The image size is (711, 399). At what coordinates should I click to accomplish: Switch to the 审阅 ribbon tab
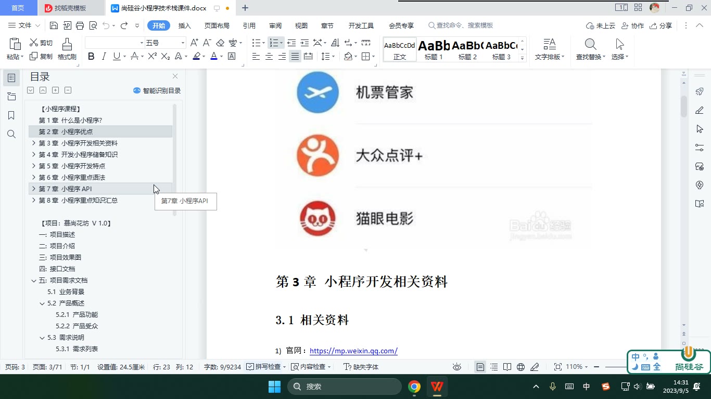(275, 25)
